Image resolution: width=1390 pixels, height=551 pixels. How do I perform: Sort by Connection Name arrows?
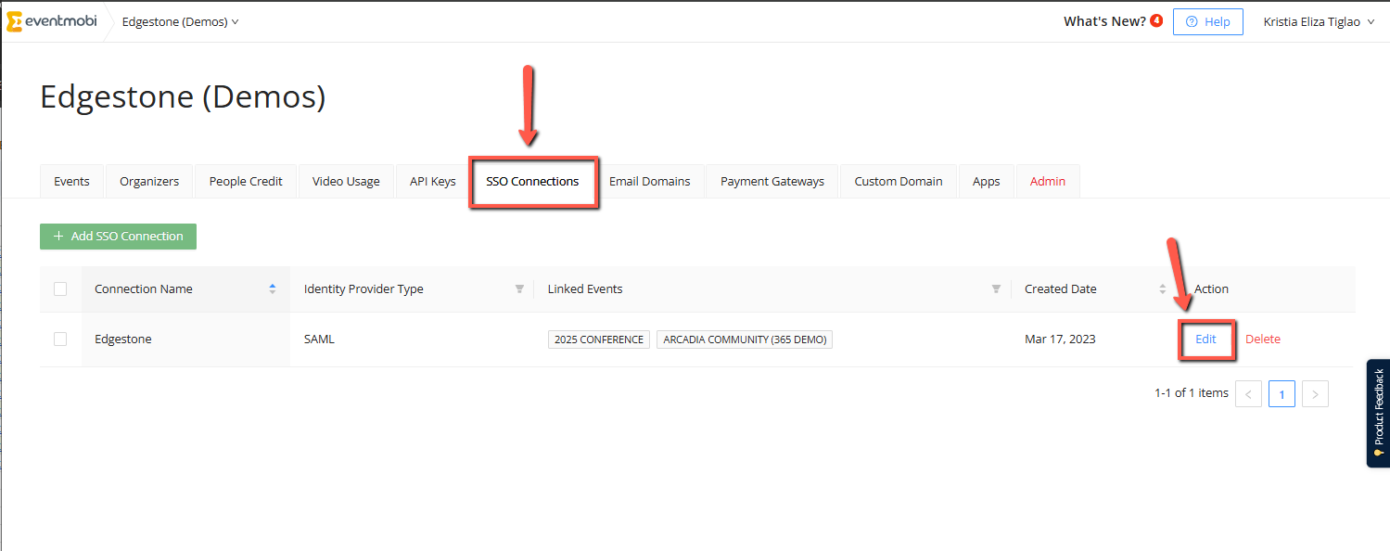(273, 289)
